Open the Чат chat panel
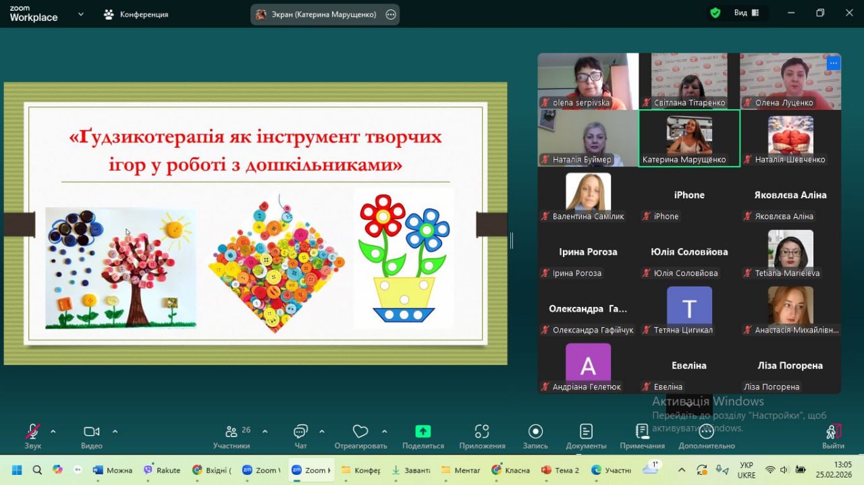This screenshot has width=864, height=485. click(x=301, y=436)
